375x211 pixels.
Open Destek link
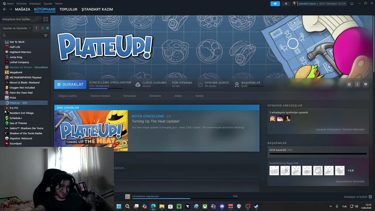[x=199, y=96]
